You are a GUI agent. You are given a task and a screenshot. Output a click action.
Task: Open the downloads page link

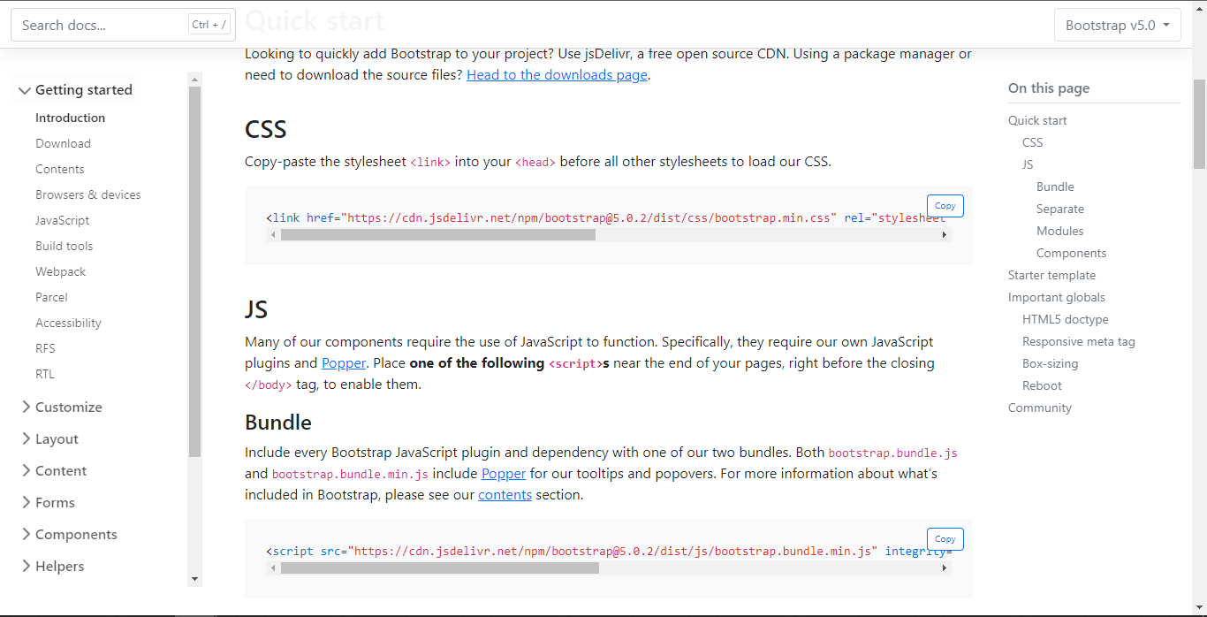click(556, 74)
